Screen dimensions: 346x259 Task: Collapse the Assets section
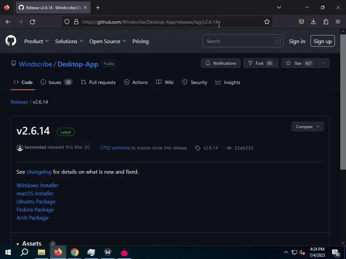(x=29, y=243)
